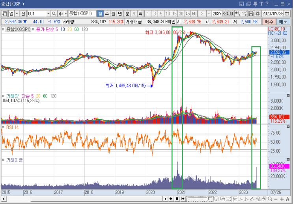Click the 2023/07/26 date field
This screenshot has width=293, height=204.
pos(273,14)
